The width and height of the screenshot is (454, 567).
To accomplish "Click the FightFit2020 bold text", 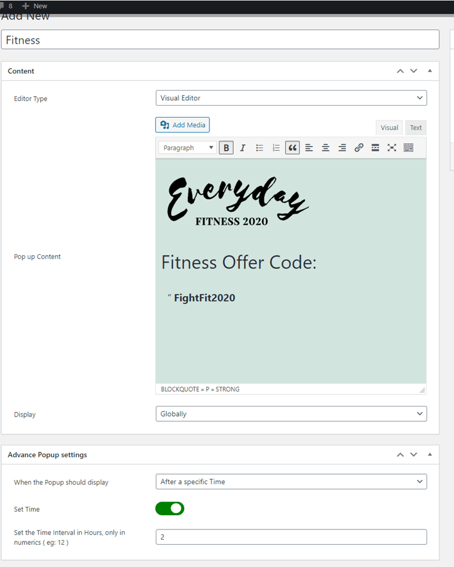I will [205, 298].
